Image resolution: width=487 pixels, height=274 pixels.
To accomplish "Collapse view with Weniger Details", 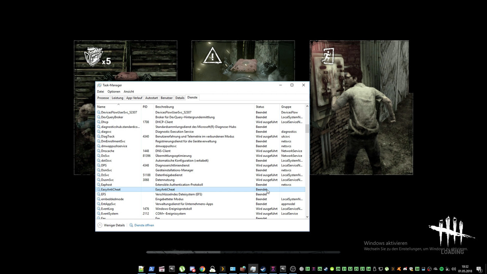I will coord(111,225).
